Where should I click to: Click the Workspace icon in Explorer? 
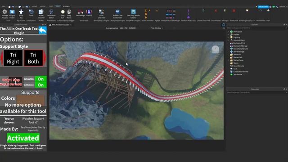coord(231,31)
